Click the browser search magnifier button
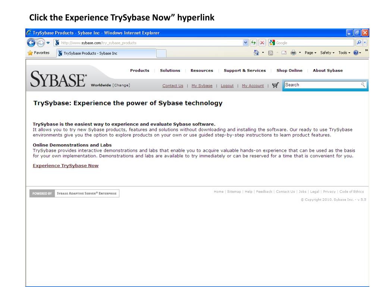This screenshot has height=287, width=382. point(359,43)
